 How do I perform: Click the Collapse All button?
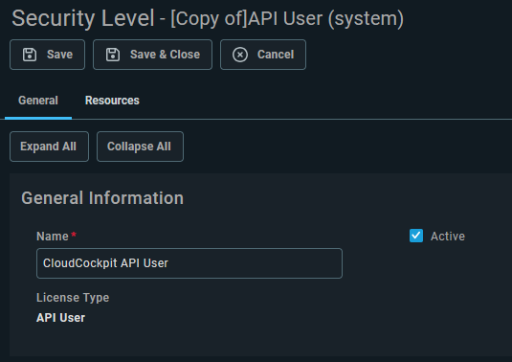[140, 147]
